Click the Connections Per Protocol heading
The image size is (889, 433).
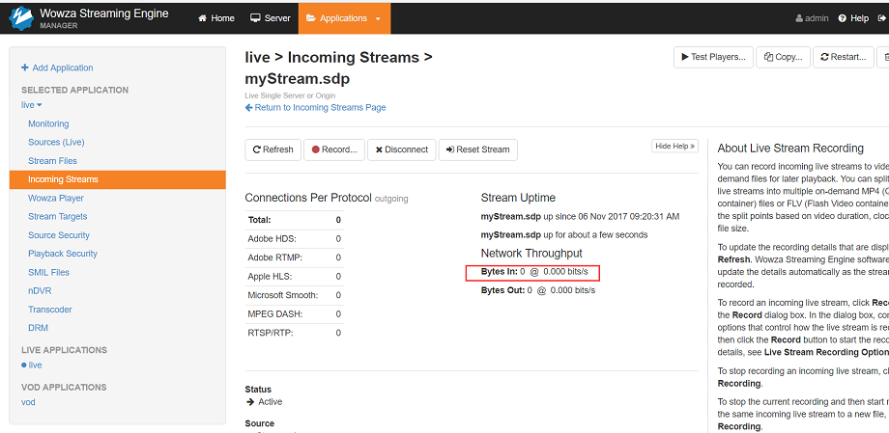click(x=308, y=198)
